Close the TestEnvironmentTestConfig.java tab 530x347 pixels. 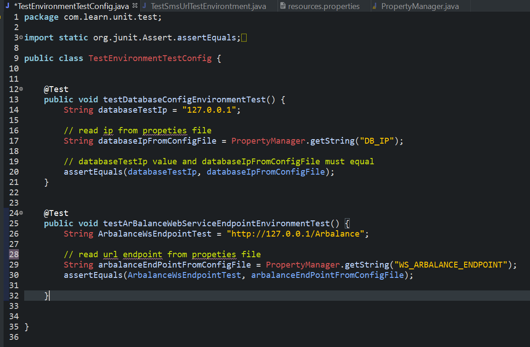135,6
